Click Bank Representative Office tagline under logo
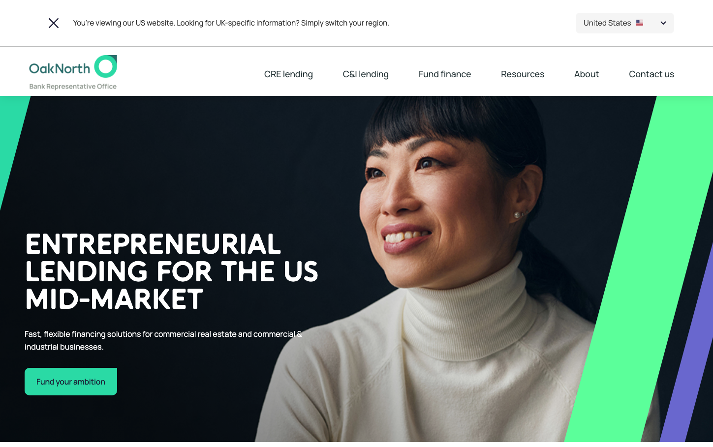The height and width of the screenshot is (447, 713). click(73, 87)
